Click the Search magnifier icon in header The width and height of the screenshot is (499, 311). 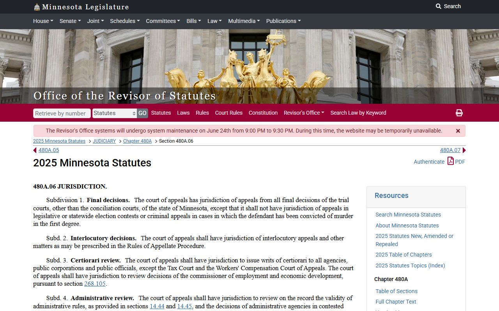[439, 6]
